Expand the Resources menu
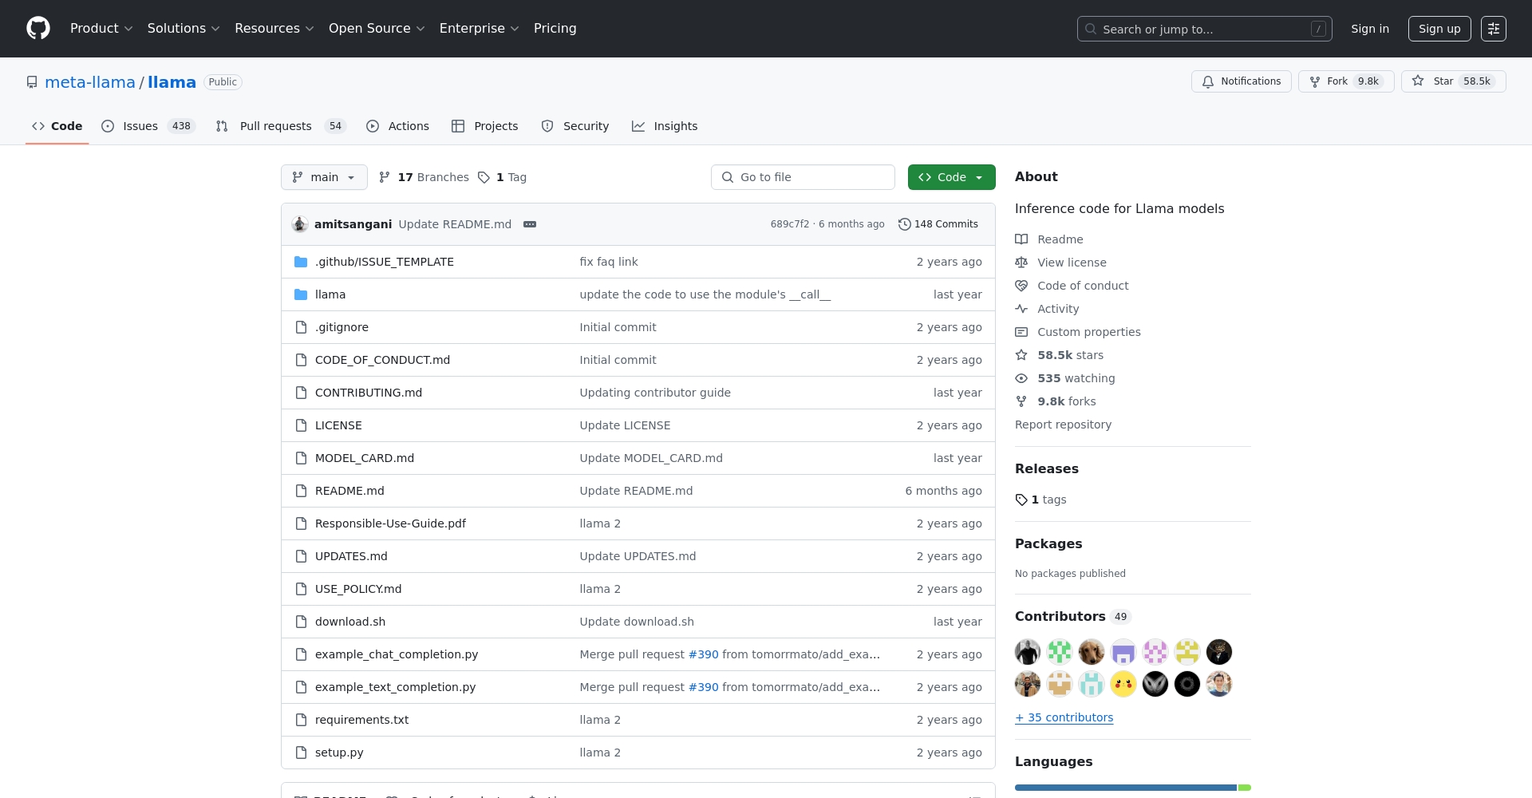Screen dimensions: 1532x798 pyautogui.click(x=274, y=29)
